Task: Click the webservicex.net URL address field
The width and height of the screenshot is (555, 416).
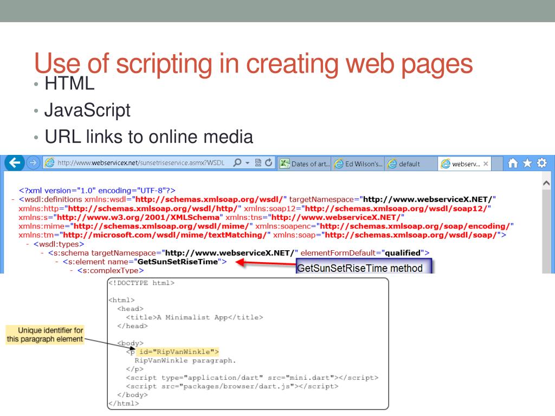Action: [x=141, y=163]
